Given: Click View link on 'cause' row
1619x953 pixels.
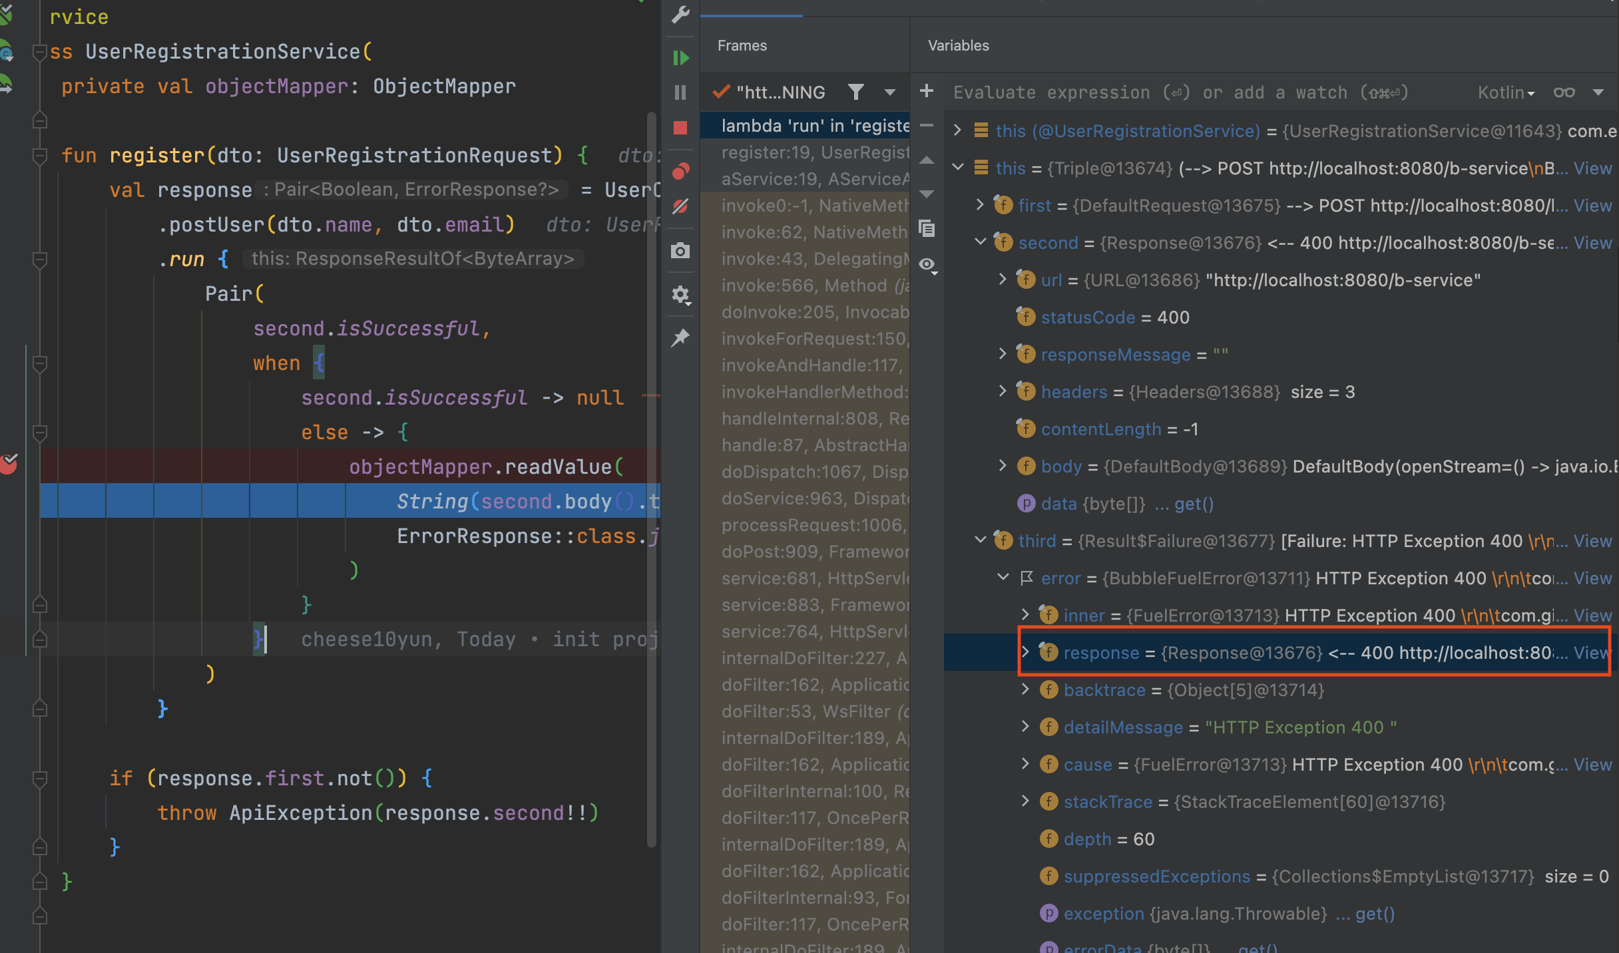Looking at the screenshot, I should [x=1592, y=765].
